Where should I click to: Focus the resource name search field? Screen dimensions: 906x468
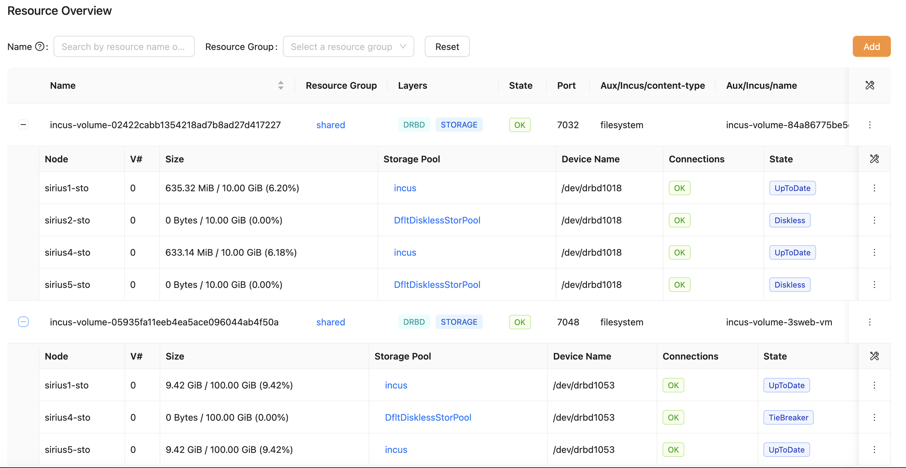124,46
